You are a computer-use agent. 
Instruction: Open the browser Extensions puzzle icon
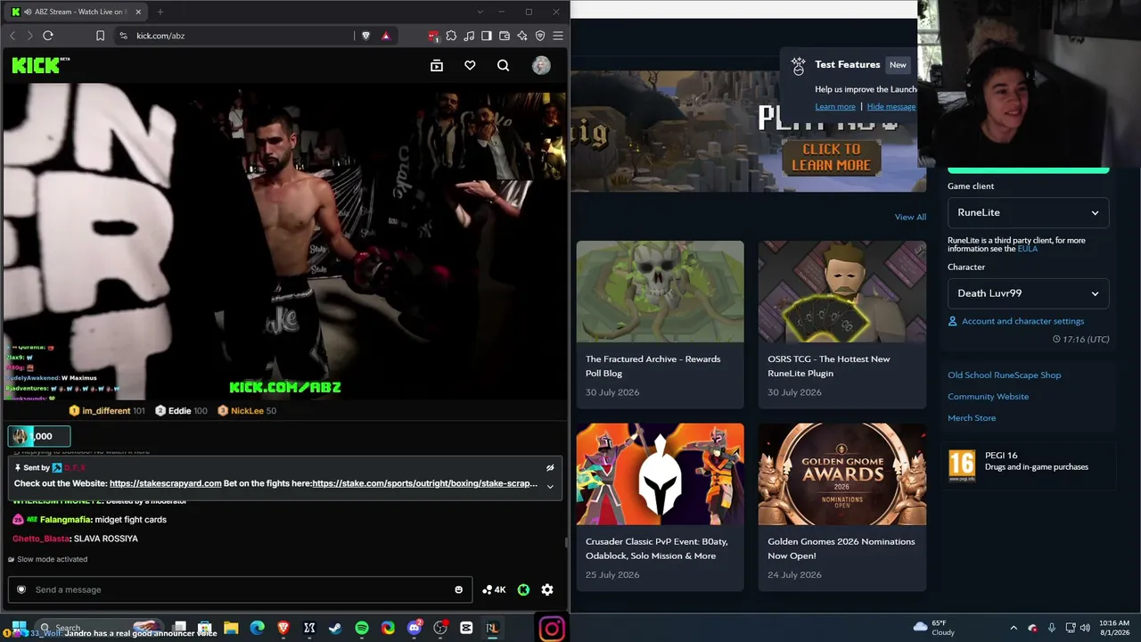coord(451,36)
